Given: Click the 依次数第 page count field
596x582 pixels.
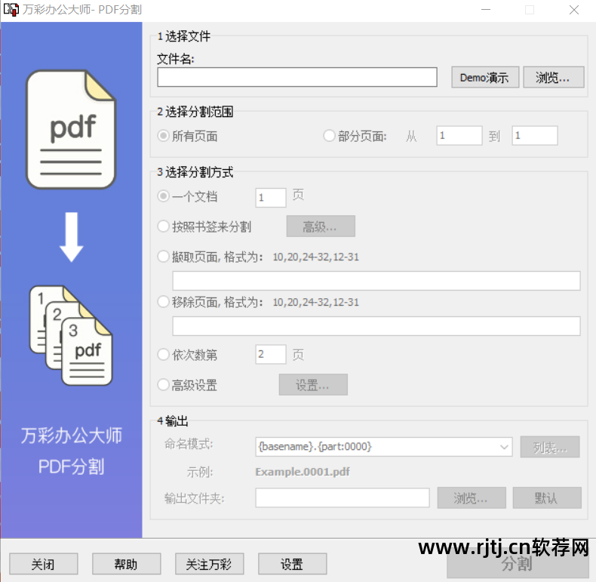Looking at the screenshot, I should coord(271,355).
